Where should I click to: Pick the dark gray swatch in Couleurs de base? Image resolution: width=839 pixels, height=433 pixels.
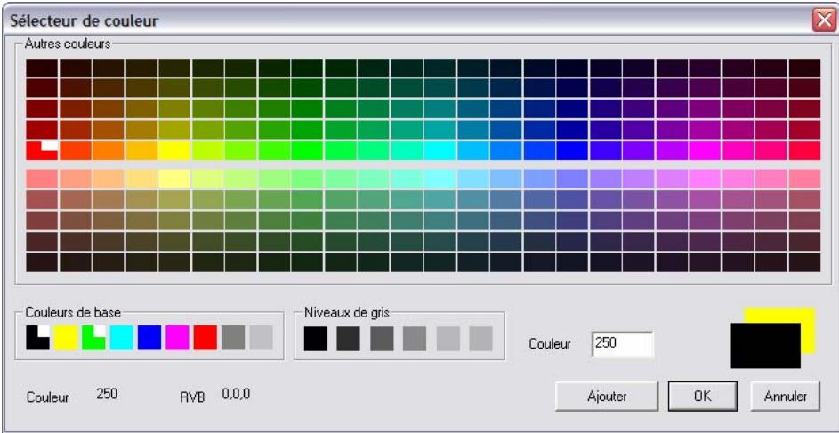point(233,338)
